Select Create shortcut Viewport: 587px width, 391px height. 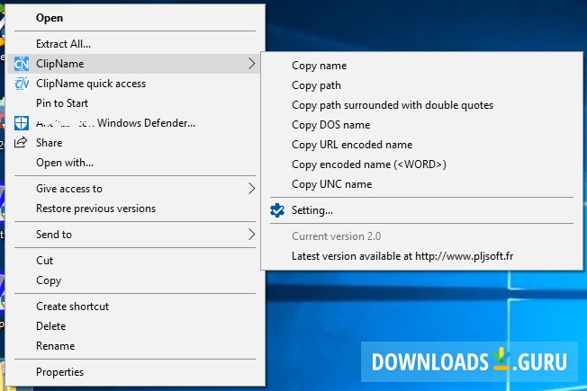pos(135,307)
